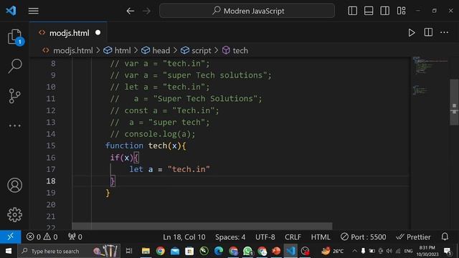Open notifications bell in status bar

pyautogui.click(x=445, y=236)
